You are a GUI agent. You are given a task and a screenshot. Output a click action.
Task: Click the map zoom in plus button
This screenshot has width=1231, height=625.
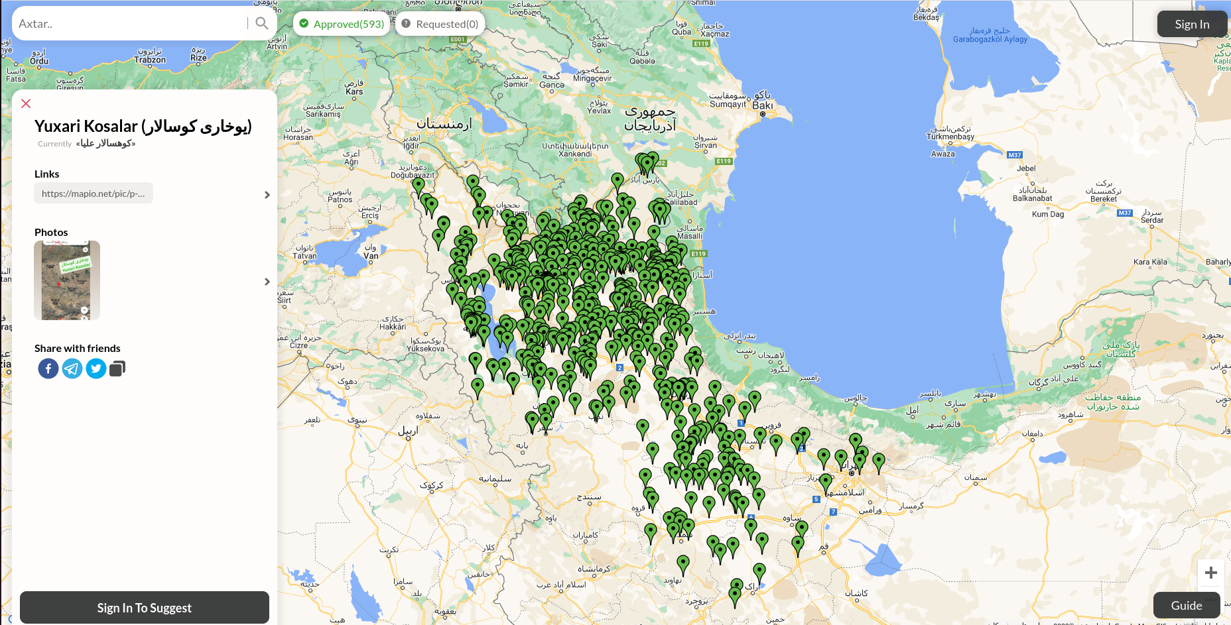1210,573
